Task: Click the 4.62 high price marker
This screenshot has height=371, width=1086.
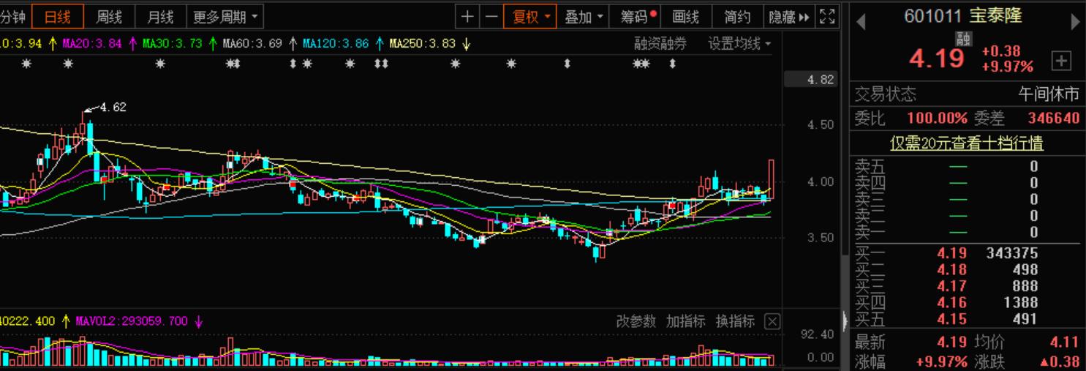Action: click(113, 107)
